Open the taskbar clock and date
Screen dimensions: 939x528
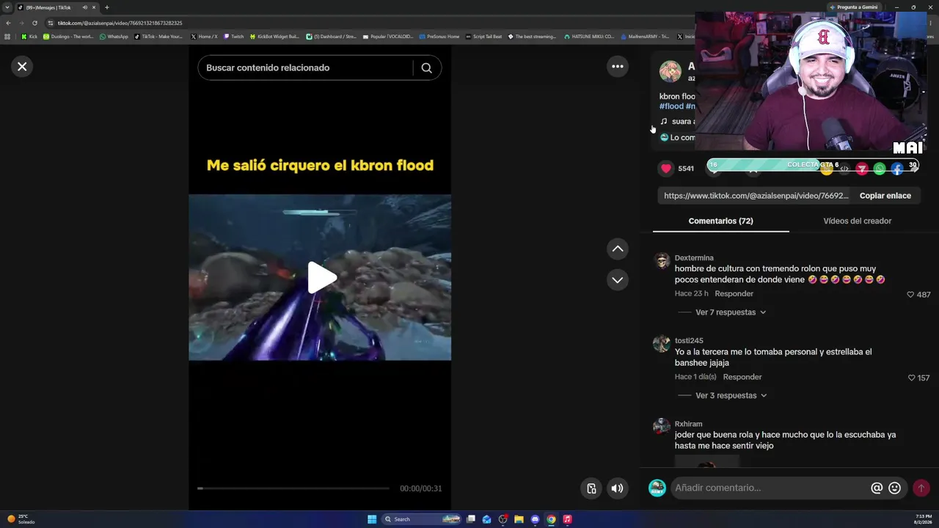(x=922, y=519)
